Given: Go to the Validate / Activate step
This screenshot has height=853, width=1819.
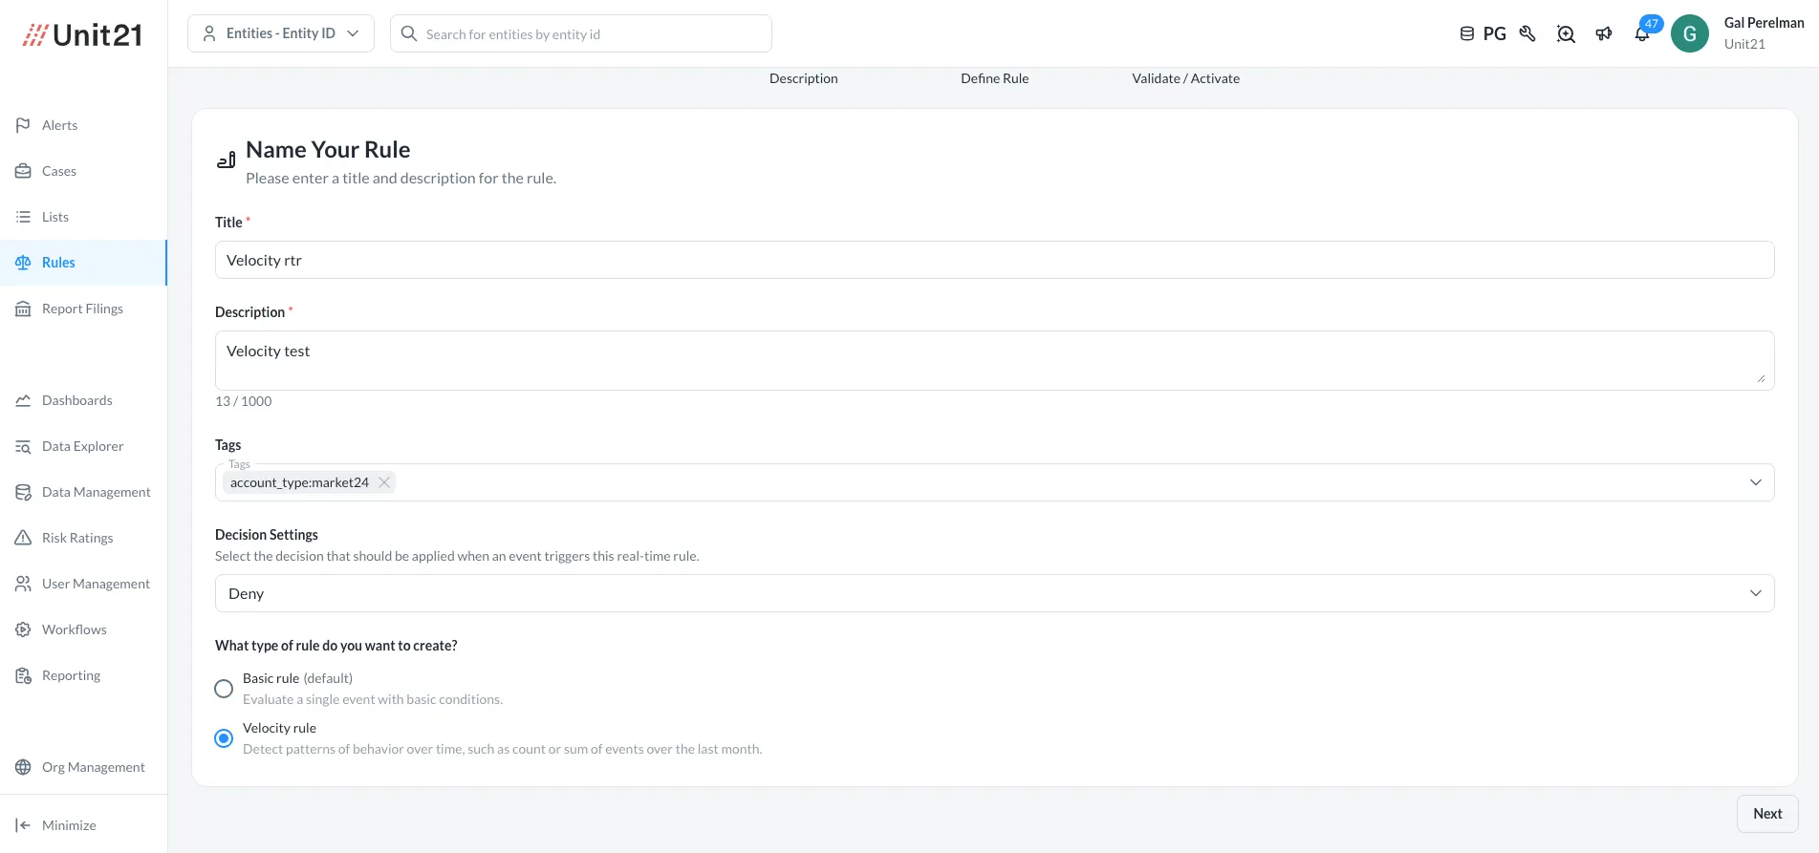Looking at the screenshot, I should [x=1186, y=78].
